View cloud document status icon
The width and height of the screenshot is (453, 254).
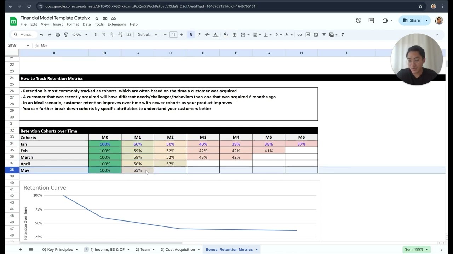click(x=113, y=18)
